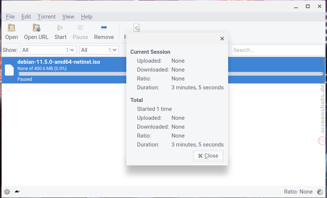Expand the second All tracker filter dropdown
Image resolution: width=327 pixels, height=198 pixels.
tap(99, 50)
